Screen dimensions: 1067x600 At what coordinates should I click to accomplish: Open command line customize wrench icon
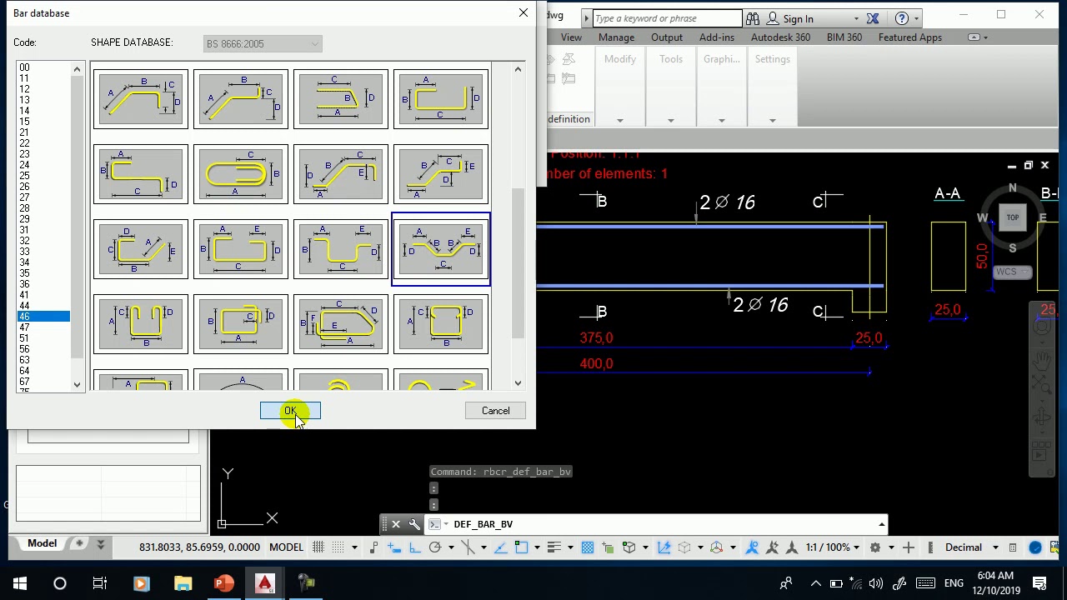414,524
